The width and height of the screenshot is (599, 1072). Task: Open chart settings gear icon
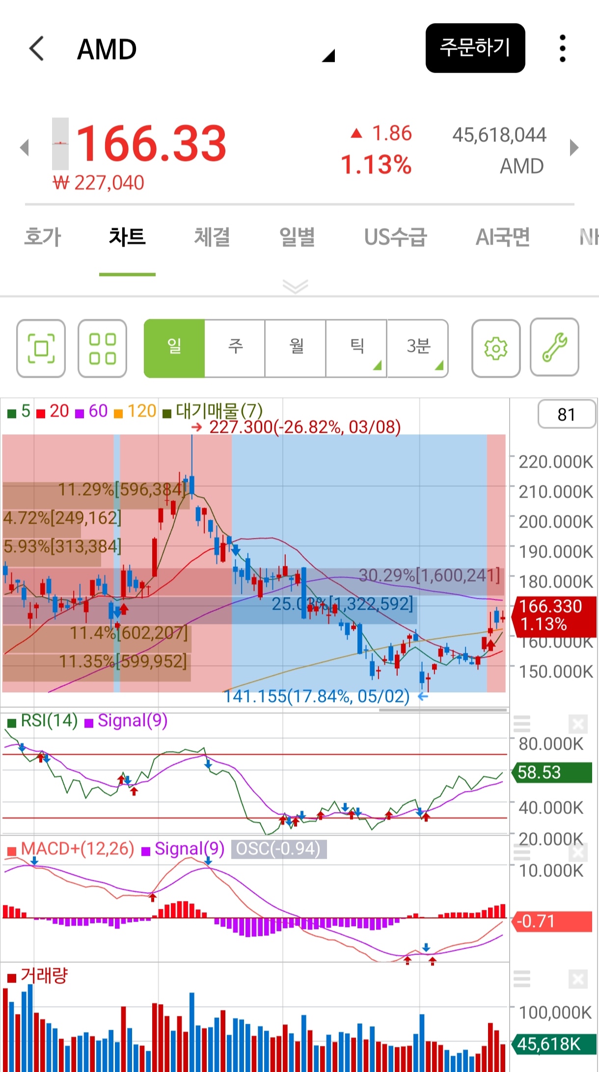[x=496, y=348]
